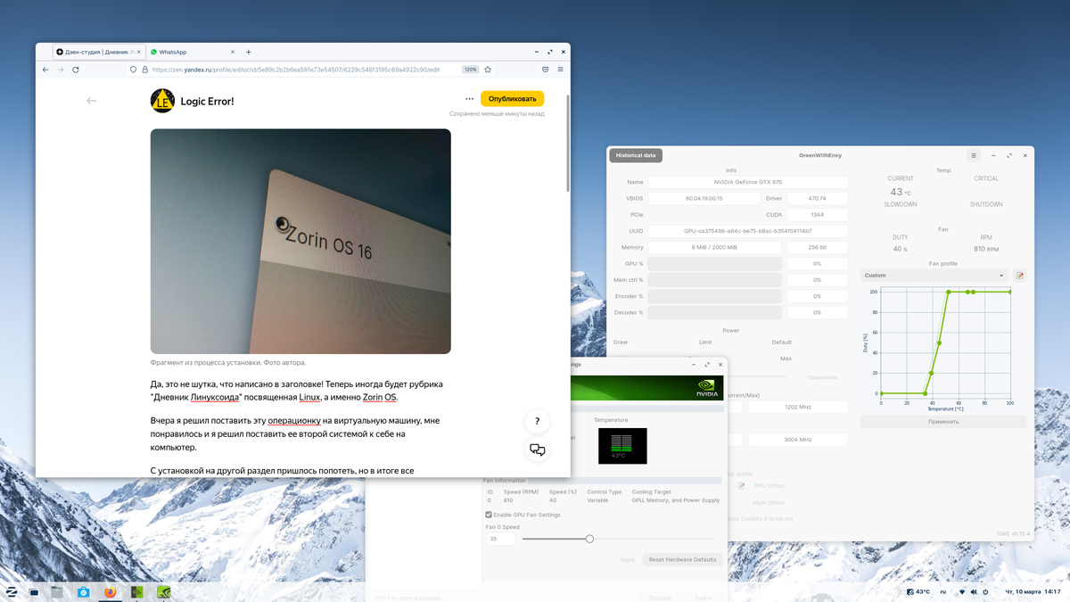Click the tracking protection shield icon
Screen dimensions: 1070x602
[133, 70]
